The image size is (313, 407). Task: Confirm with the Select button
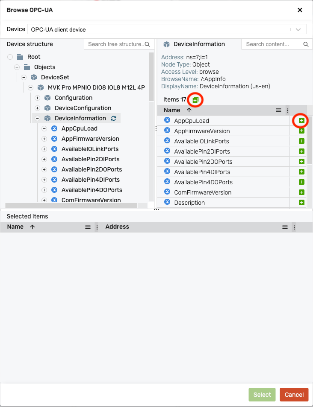click(x=262, y=395)
